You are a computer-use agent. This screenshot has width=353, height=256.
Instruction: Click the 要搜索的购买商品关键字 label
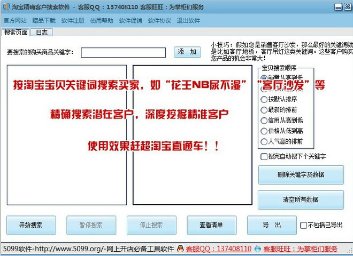pos(40,52)
